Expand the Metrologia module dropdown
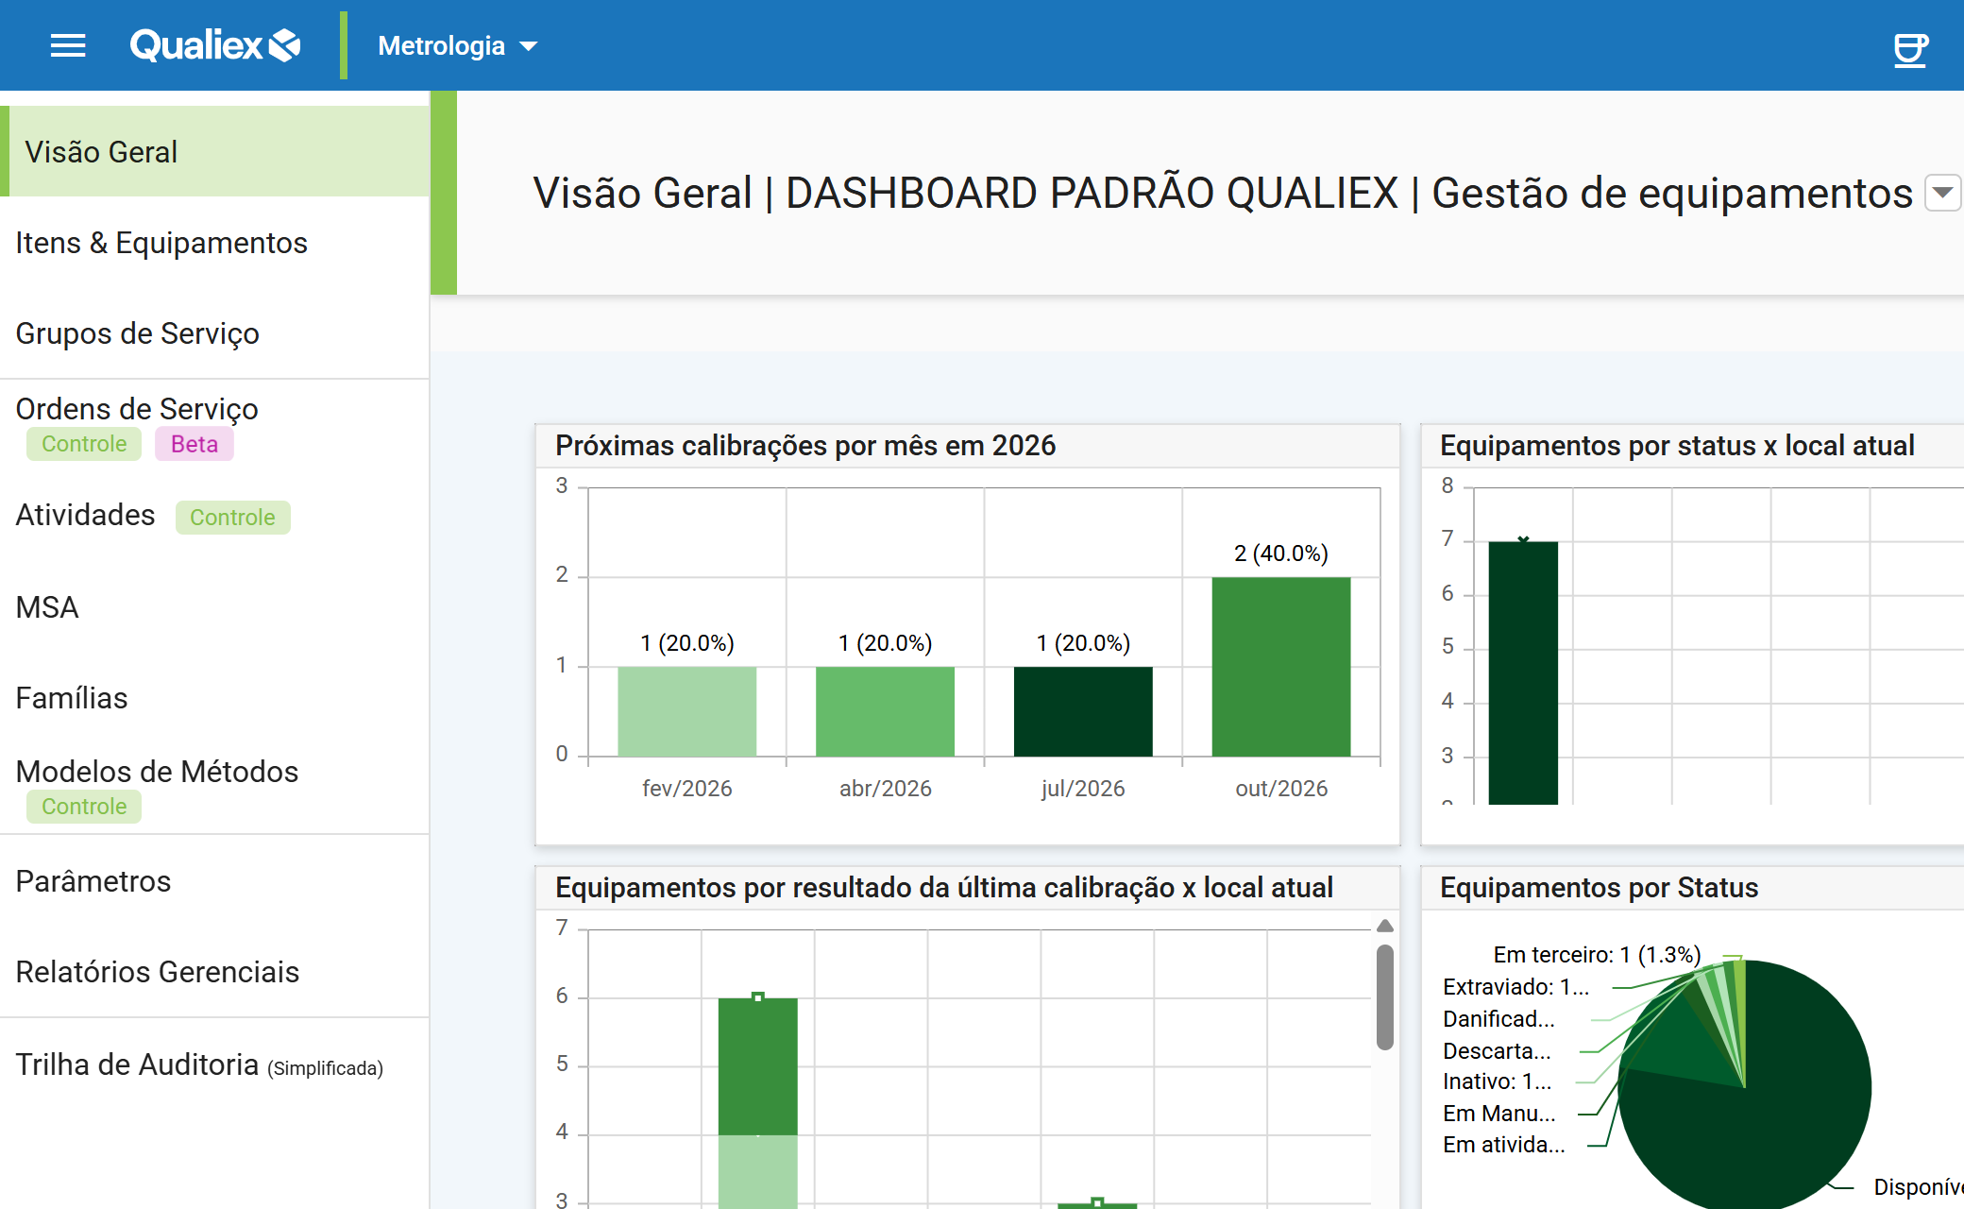This screenshot has width=1964, height=1209. click(458, 45)
